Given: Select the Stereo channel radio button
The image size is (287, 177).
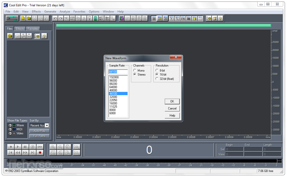Looking at the screenshot, I should point(135,74).
